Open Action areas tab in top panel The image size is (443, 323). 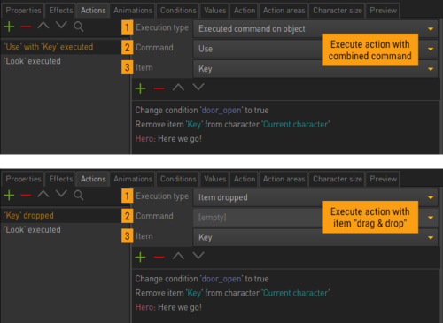pyautogui.click(x=284, y=11)
